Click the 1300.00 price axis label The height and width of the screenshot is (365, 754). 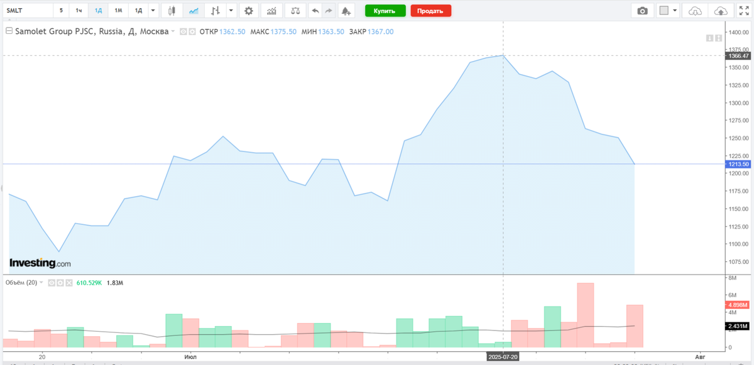click(738, 103)
